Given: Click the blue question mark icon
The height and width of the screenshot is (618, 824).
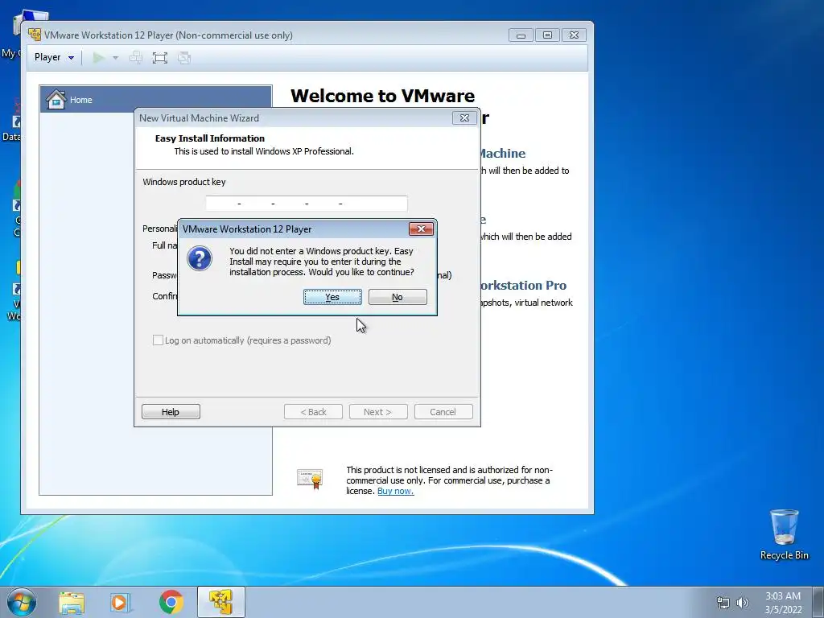Looking at the screenshot, I should 200,258.
